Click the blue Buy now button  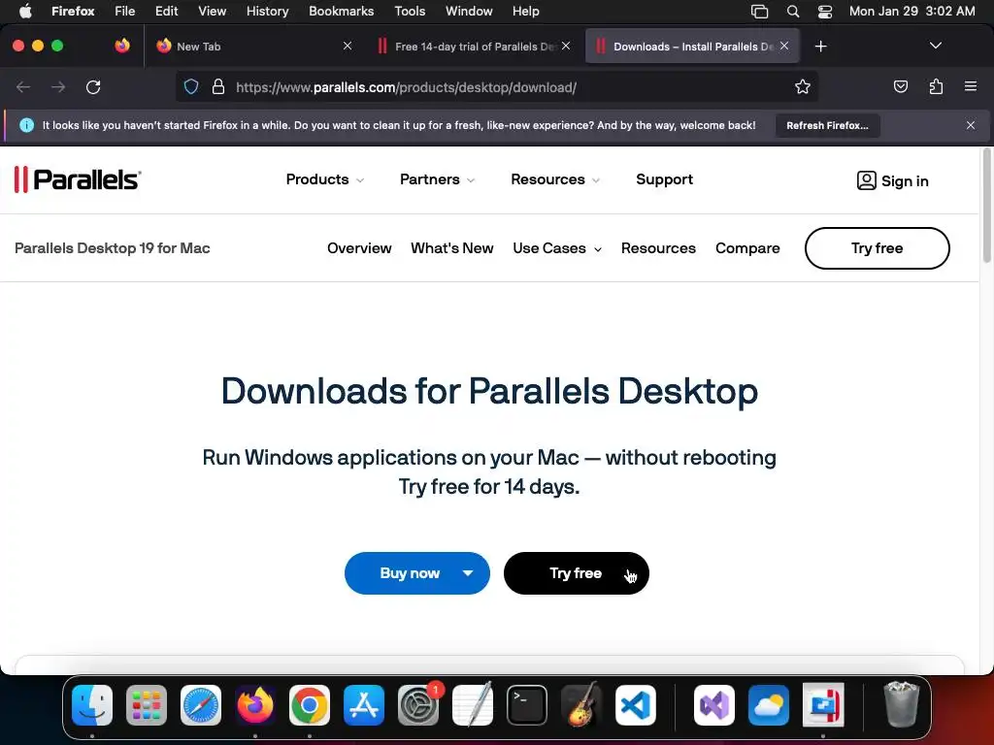coord(410,573)
